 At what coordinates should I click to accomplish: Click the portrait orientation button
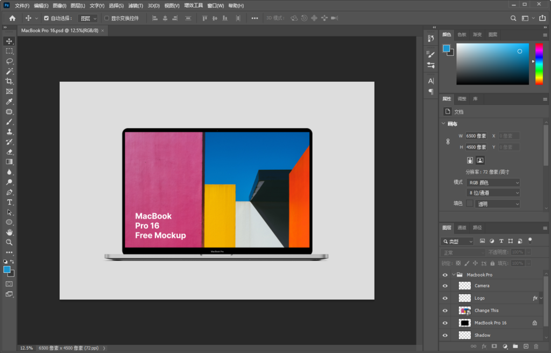coord(470,160)
